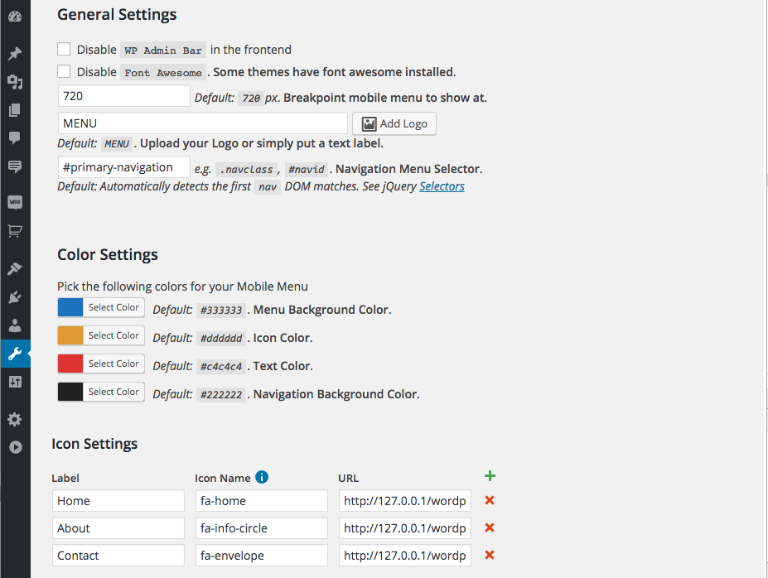Remove the About icon row
Image resolution: width=768 pixels, height=578 pixels.
click(x=490, y=528)
